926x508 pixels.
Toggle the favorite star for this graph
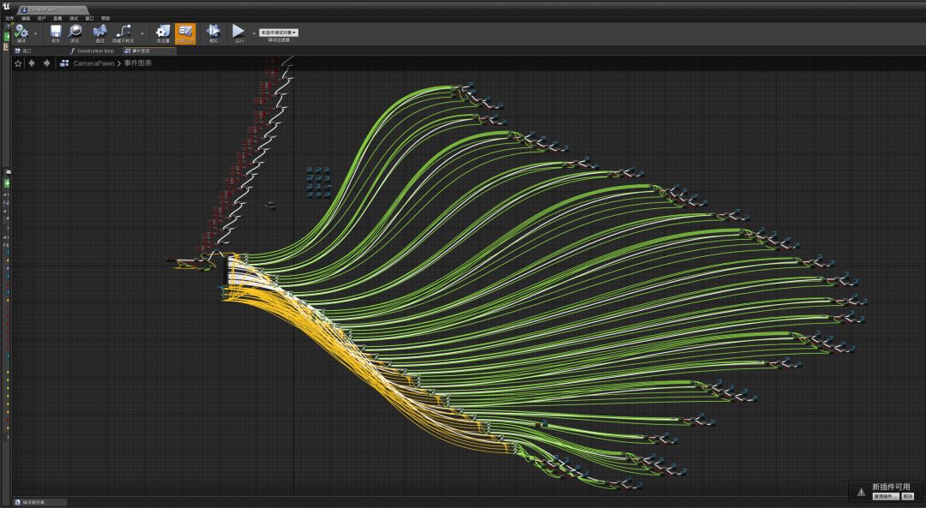(18, 63)
